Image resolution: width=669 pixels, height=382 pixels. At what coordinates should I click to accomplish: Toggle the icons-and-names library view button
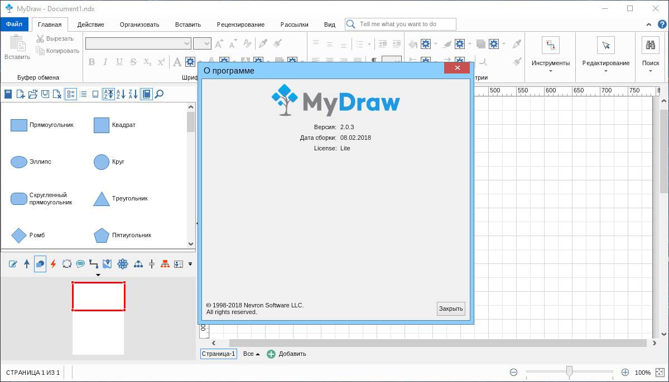pos(71,94)
